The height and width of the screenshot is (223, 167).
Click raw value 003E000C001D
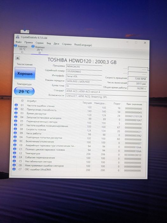[133, 155]
